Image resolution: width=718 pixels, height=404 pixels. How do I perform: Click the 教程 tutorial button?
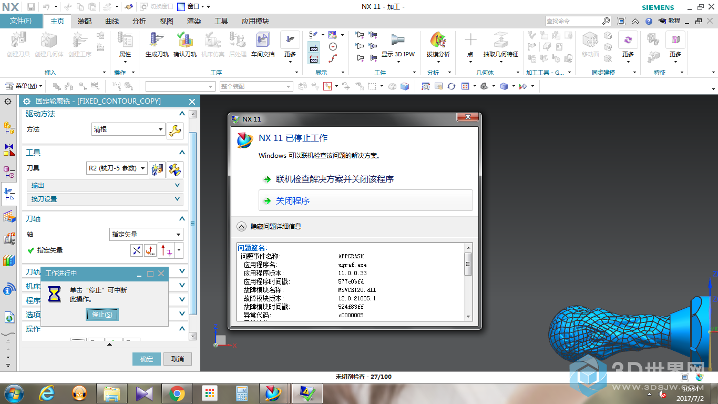(x=670, y=21)
